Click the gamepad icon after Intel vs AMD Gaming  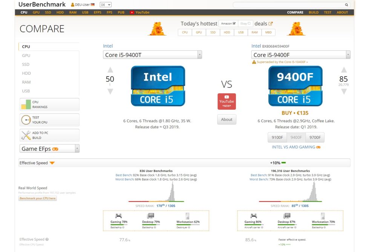(318, 147)
